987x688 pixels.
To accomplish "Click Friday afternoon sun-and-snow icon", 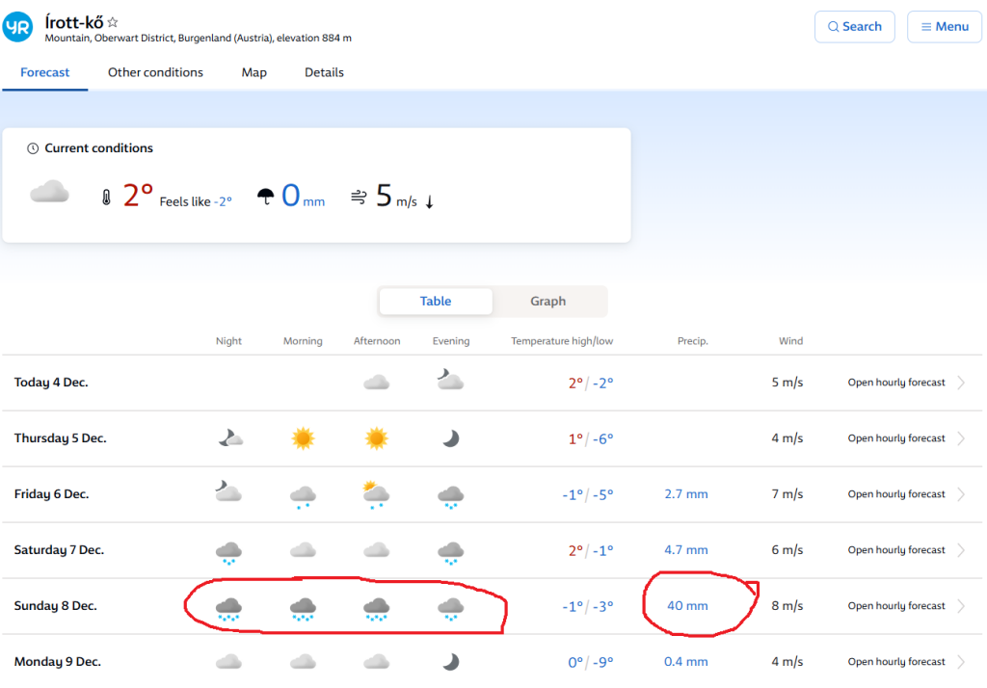I will coord(375,494).
